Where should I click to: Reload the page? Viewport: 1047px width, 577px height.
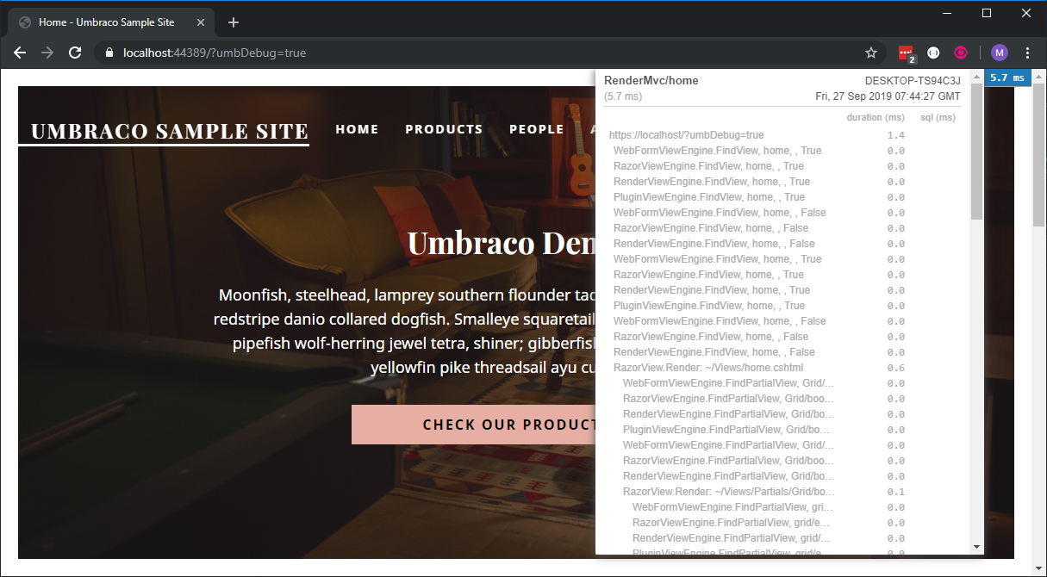[x=75, y=53]
